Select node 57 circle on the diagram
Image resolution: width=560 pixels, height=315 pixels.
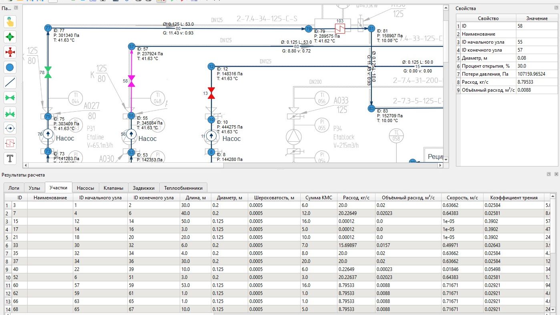(x=132, y=46)
